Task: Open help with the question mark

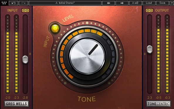Action: [x=172, y=3]
